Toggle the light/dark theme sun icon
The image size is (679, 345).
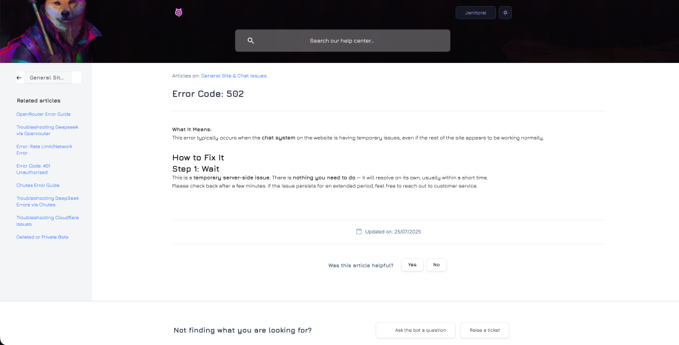coord(505,13)
